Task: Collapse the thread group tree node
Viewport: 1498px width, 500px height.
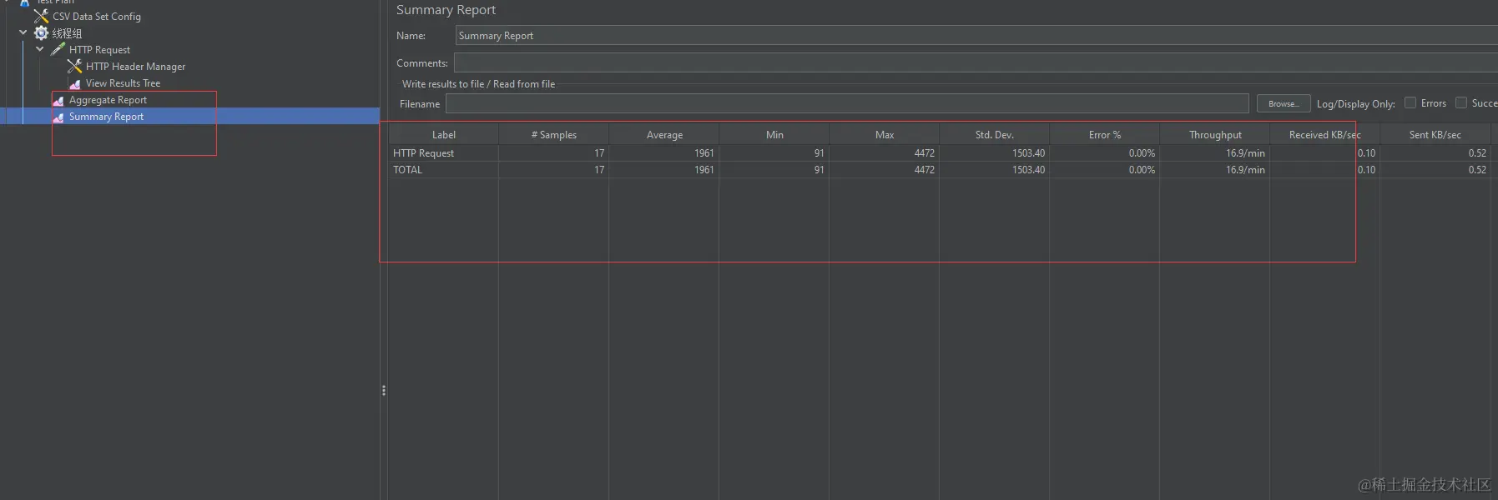Action: coord(23,32)
